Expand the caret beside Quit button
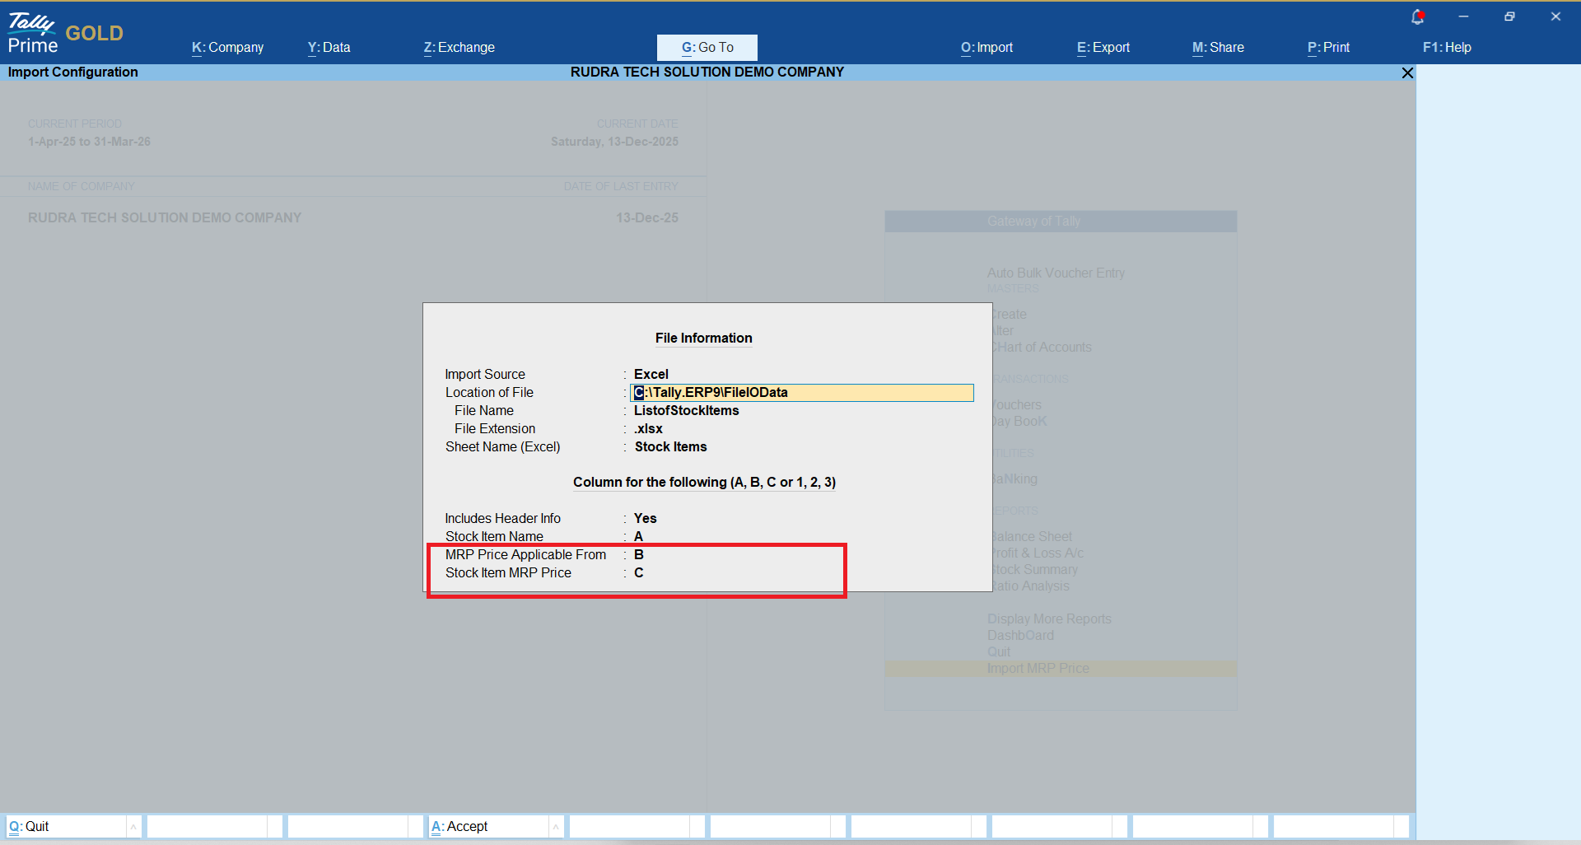The image size is (1581, 845). coord(133,826)
